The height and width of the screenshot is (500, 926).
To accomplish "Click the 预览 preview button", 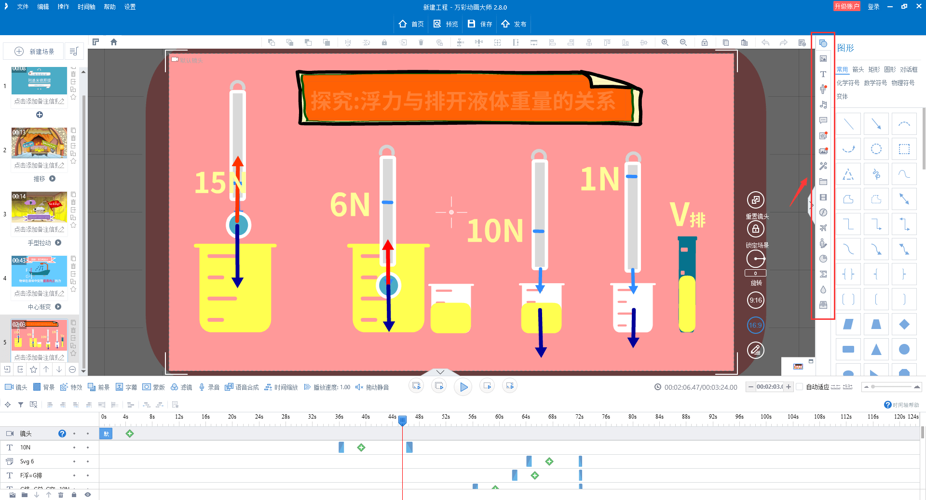I will [x=446, y=24].
